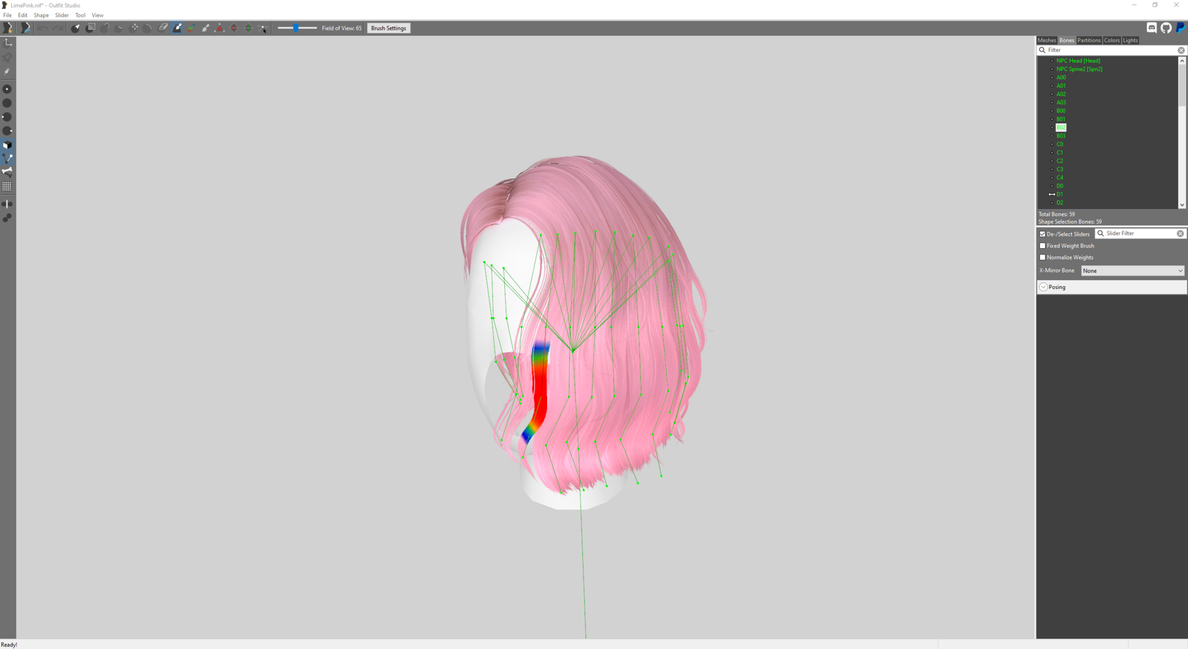The width and height of the screenshot is (1188, 649).
Task: Open the Shape menu
Action: 41,15
